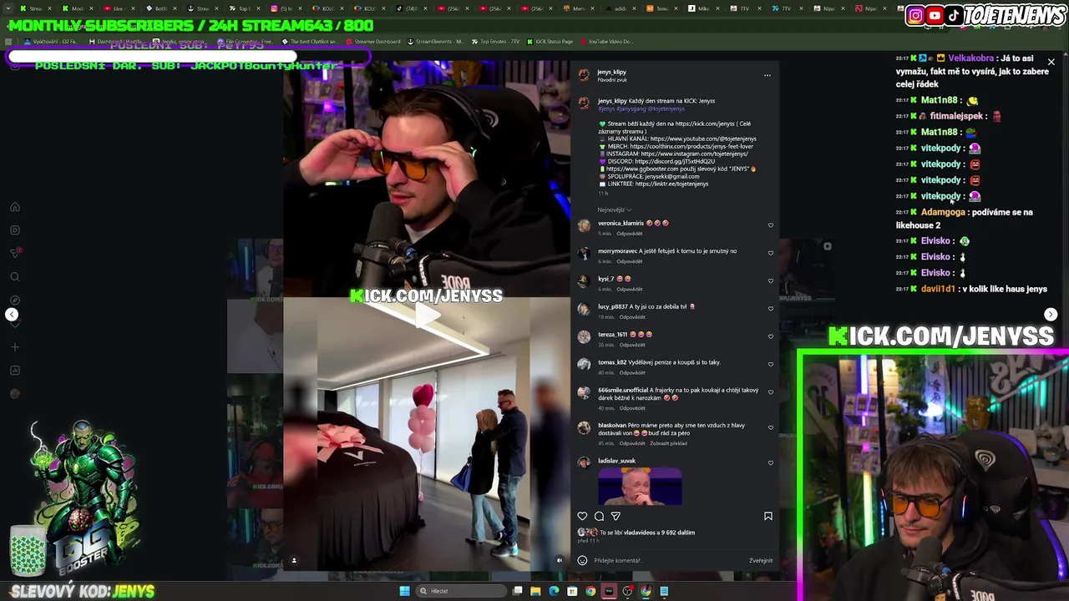The height and width of the screenshot is (601, 1069).
Task: Play the GIF in ladislav_suvak comment
Action: click(x=640, y=487)
